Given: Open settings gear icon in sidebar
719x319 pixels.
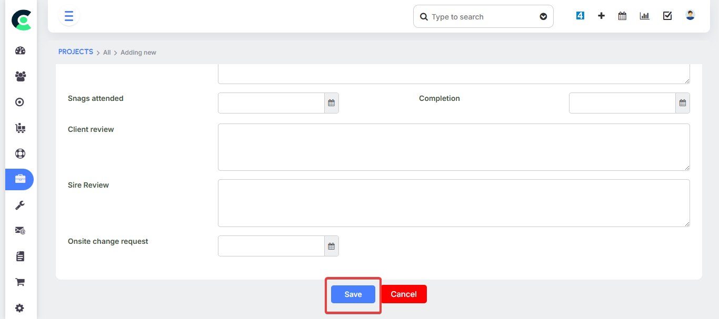Looking at the screenshot, I should coord(20,308).
